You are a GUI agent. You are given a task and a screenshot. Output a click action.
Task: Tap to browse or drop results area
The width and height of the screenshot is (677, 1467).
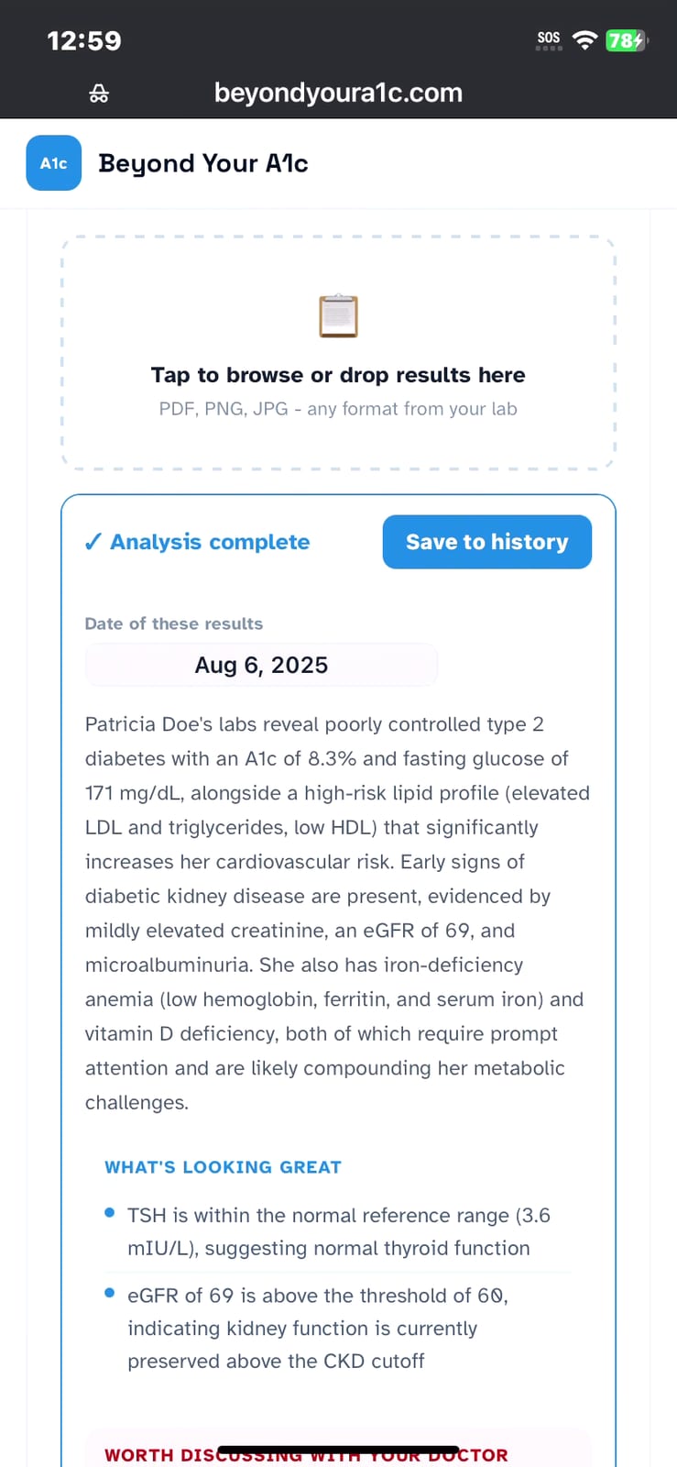[x=338, y=353]
